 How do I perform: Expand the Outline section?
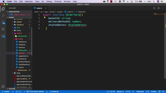(x=8, y=89)
